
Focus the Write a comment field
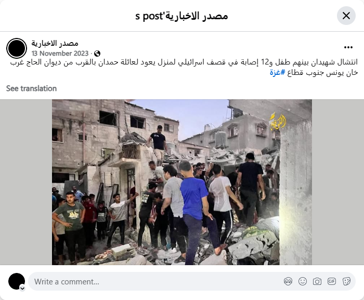155,281
